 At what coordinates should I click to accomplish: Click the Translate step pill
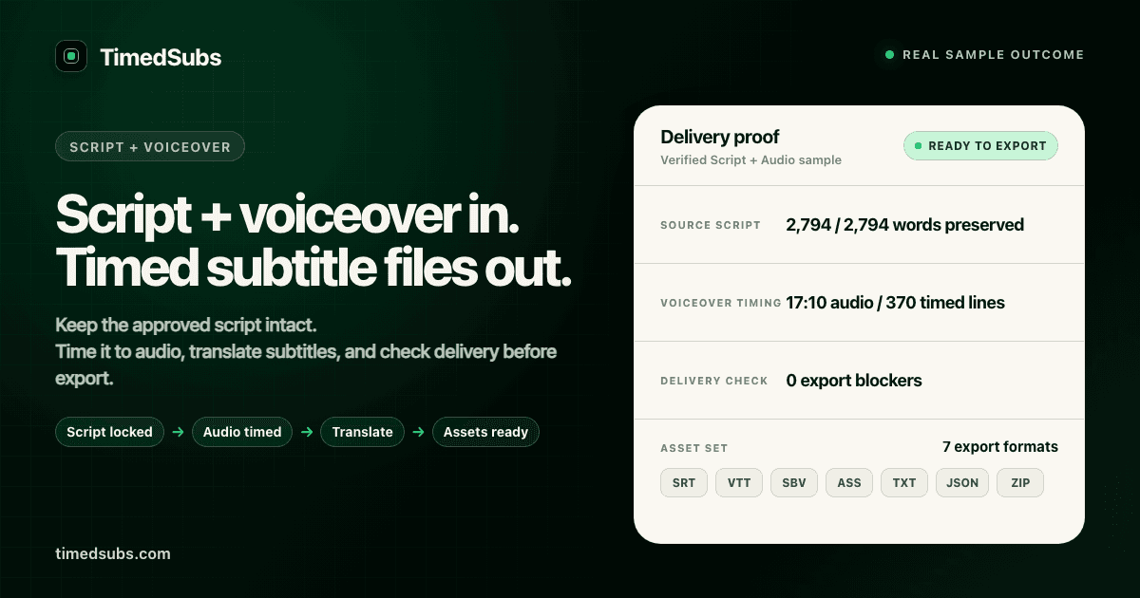(x=362, y=432)
